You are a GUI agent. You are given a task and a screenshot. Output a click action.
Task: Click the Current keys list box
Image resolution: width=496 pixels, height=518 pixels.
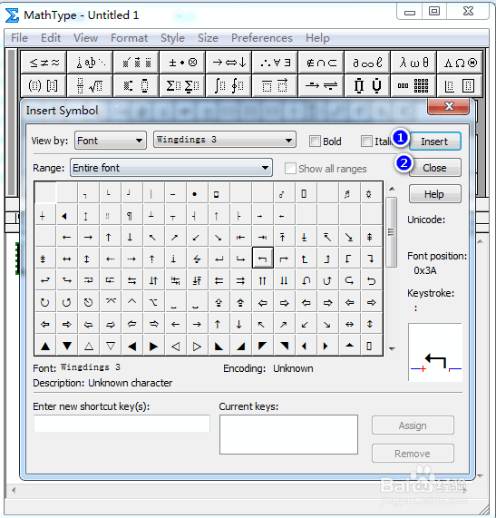(288, 435)
